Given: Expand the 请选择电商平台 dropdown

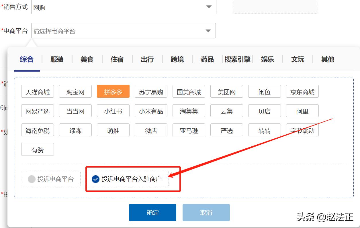Looking at the screenshot, I should click(123, 30).
